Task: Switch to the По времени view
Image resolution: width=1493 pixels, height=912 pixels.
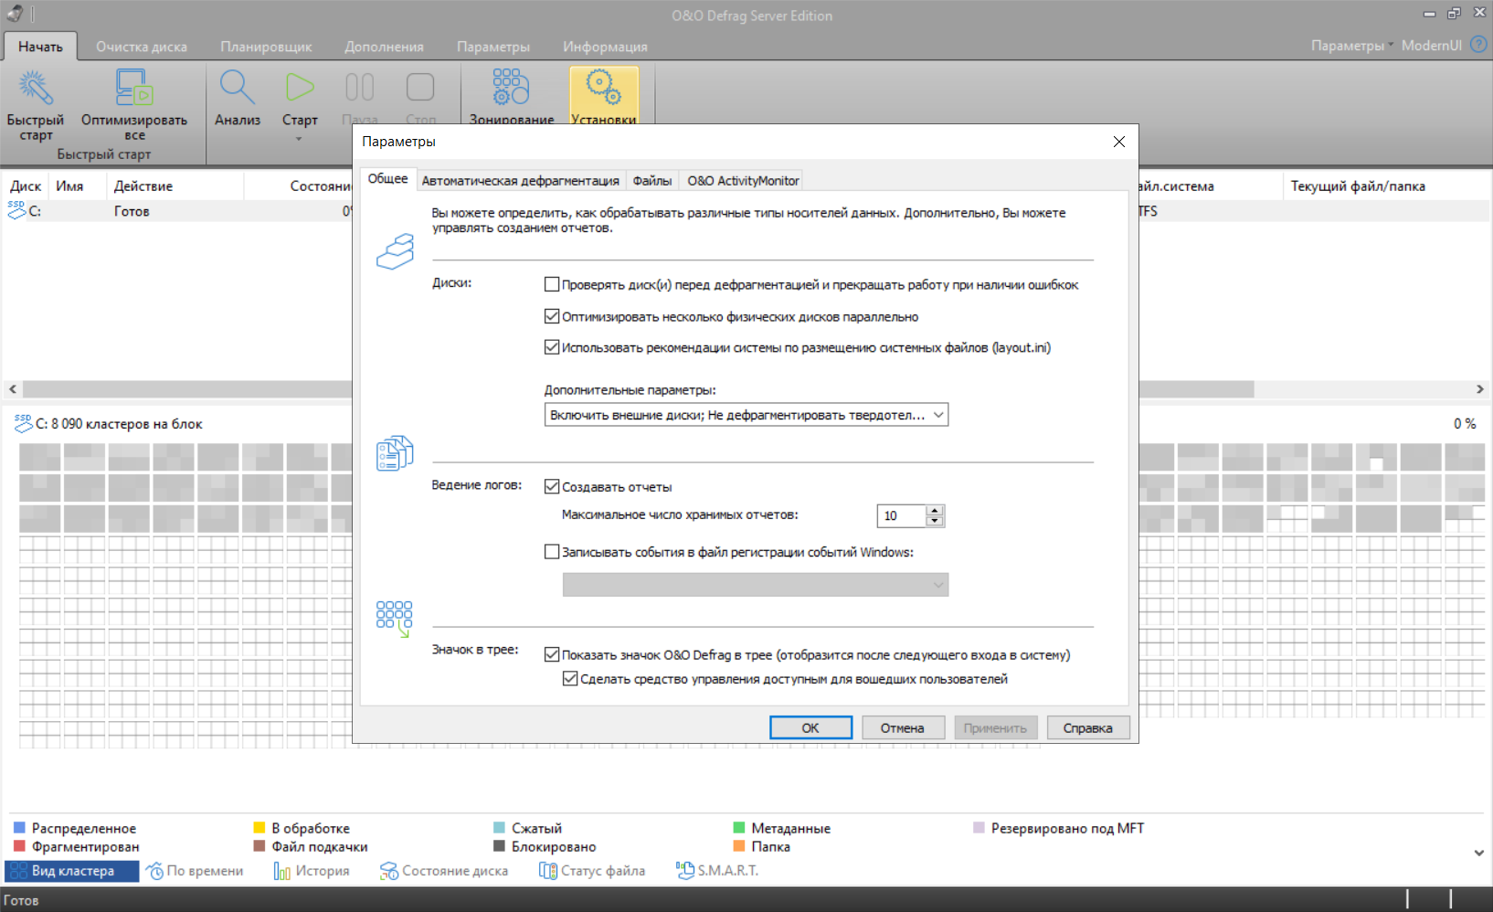Action: [195, 871]
